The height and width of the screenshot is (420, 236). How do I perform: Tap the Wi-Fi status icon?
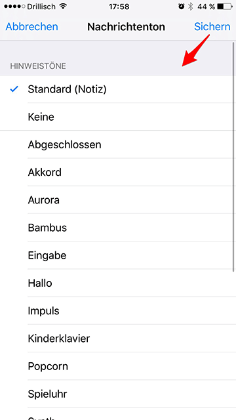64,7
